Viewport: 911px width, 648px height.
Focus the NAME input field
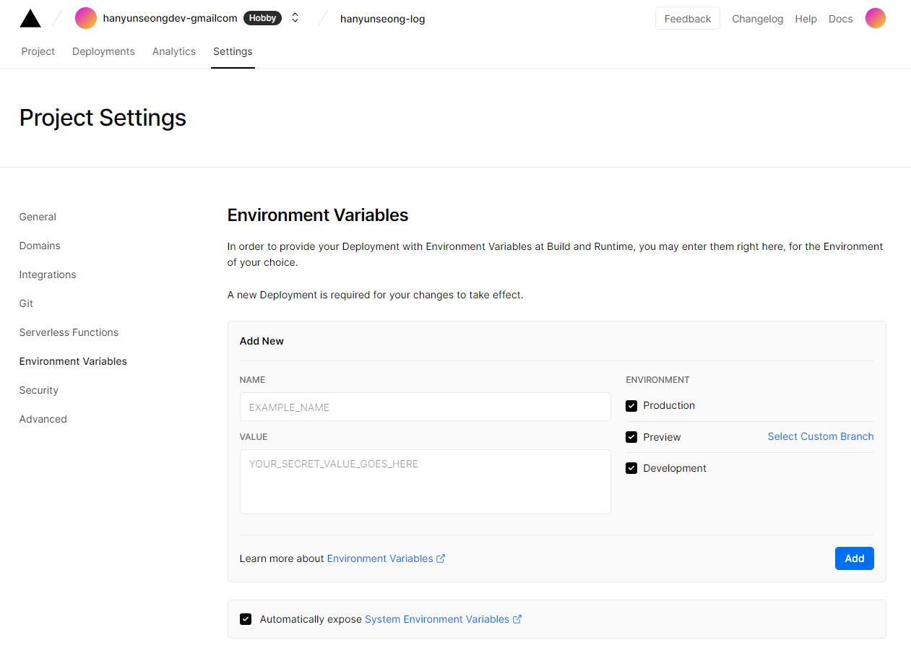[426, 407]
